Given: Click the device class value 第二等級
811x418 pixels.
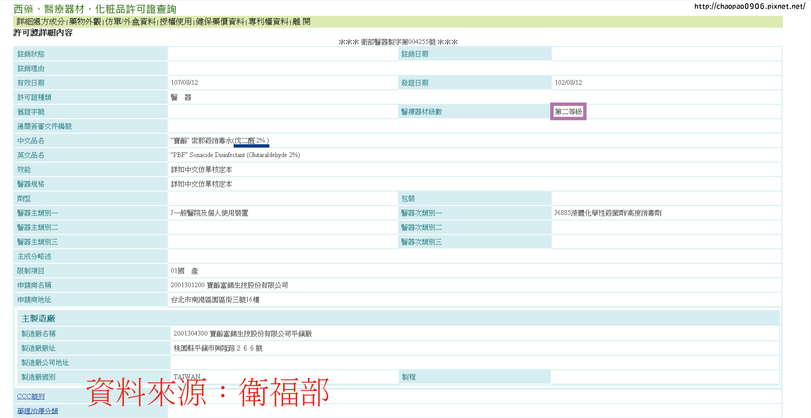Looking at the screenshot, I should [568, 111].
